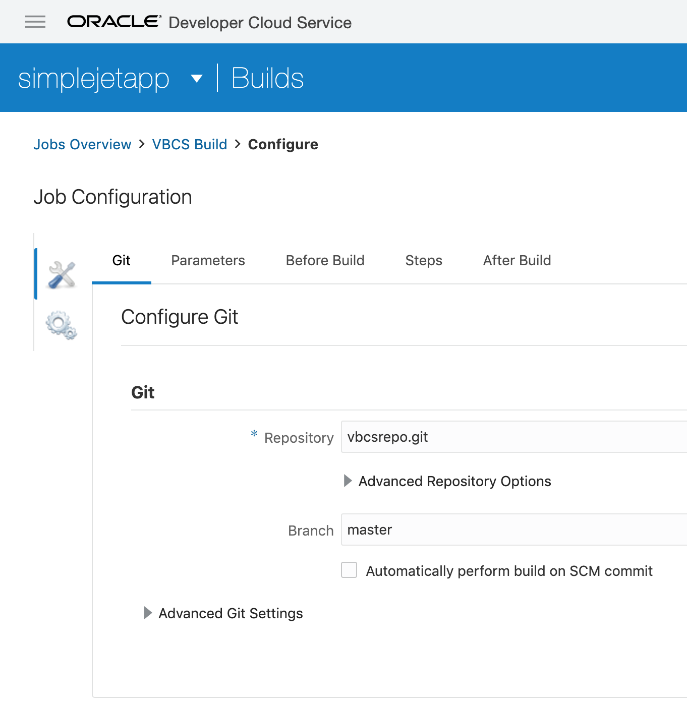
Task: Enable automatic build on SCM commit
Action: point(349,570)
